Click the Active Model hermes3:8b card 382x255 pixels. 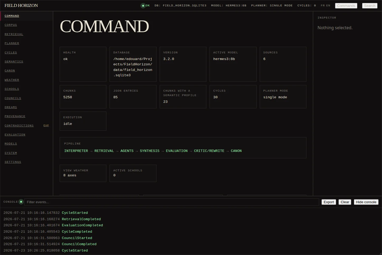(x=233, y=64)
